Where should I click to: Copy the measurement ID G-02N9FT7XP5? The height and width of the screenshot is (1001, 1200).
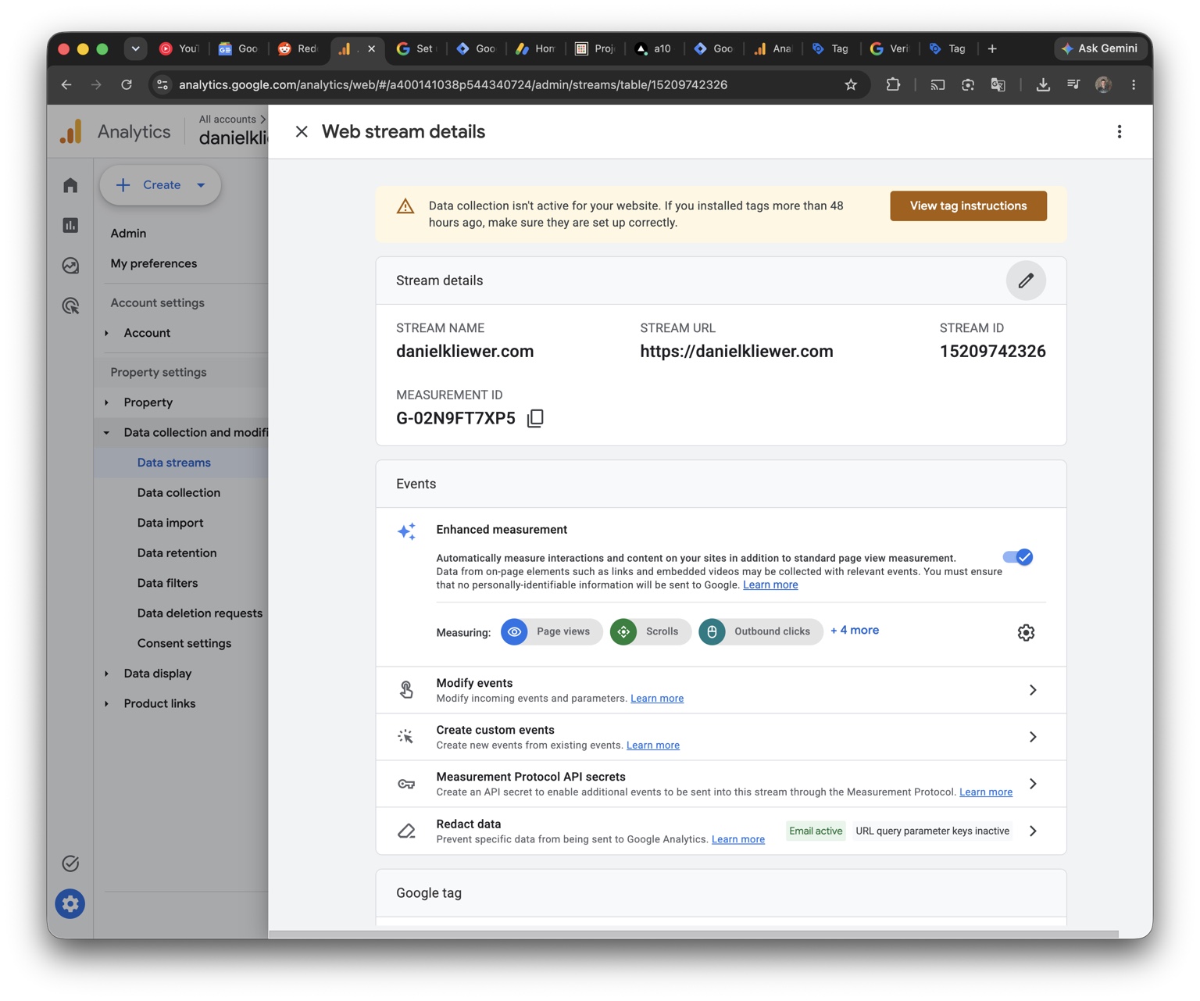[535, 419]
